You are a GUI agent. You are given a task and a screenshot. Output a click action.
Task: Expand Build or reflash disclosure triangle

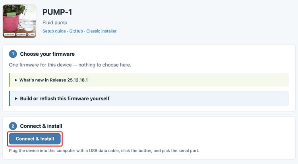16,99
